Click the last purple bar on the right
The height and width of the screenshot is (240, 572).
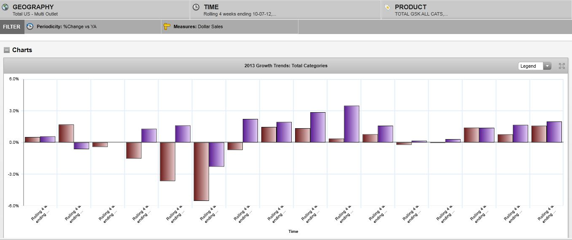point(554,132)
